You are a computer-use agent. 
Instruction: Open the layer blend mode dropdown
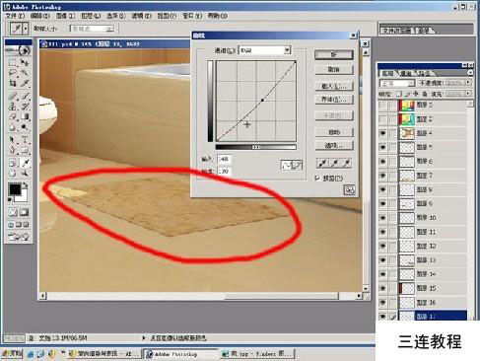click(x=397, y=83)
